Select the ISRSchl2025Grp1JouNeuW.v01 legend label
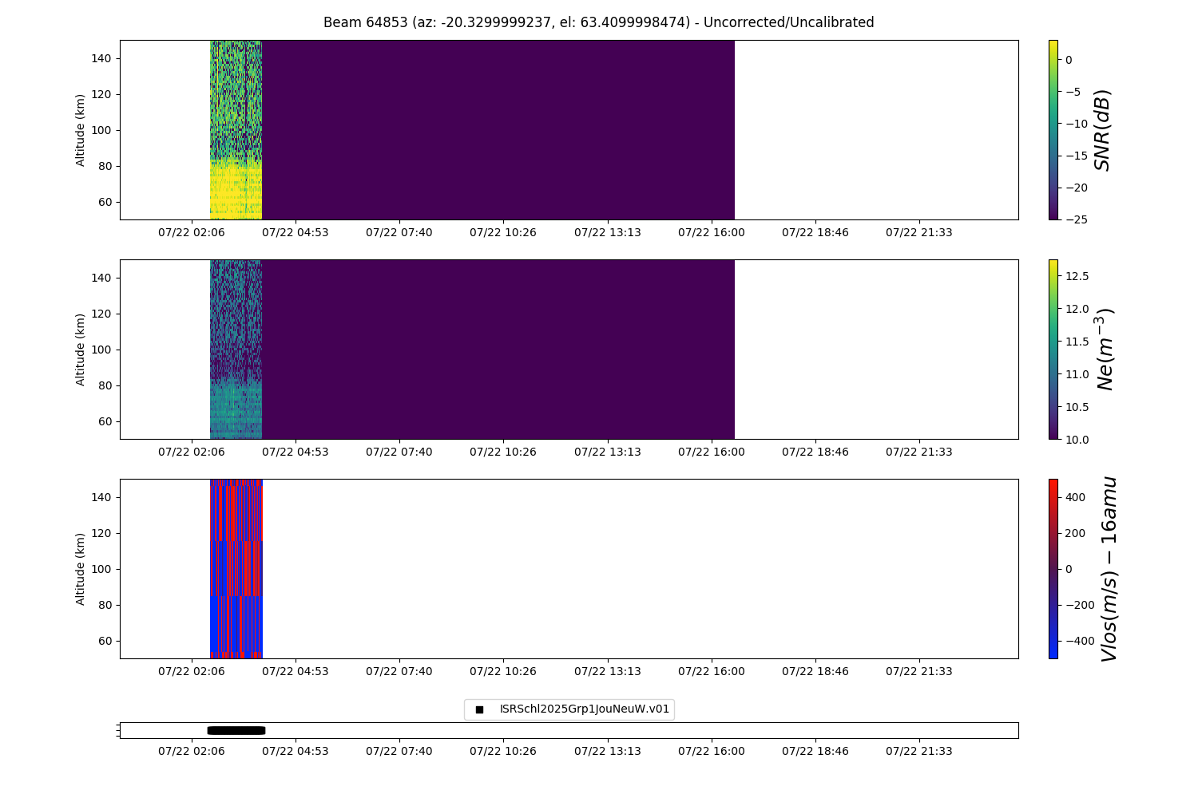Viewport: 1198px width, 798px height. 584,709
